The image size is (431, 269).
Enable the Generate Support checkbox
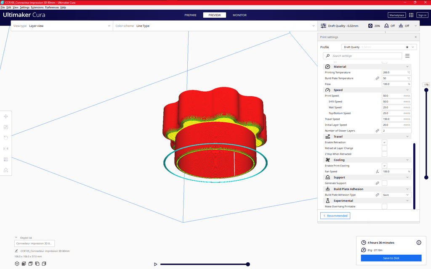[x=385, y=183]
